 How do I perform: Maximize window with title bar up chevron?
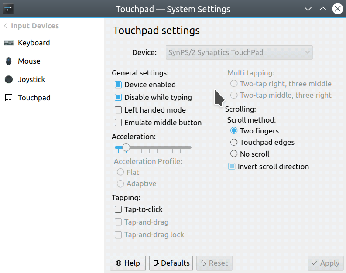point(322,9)
